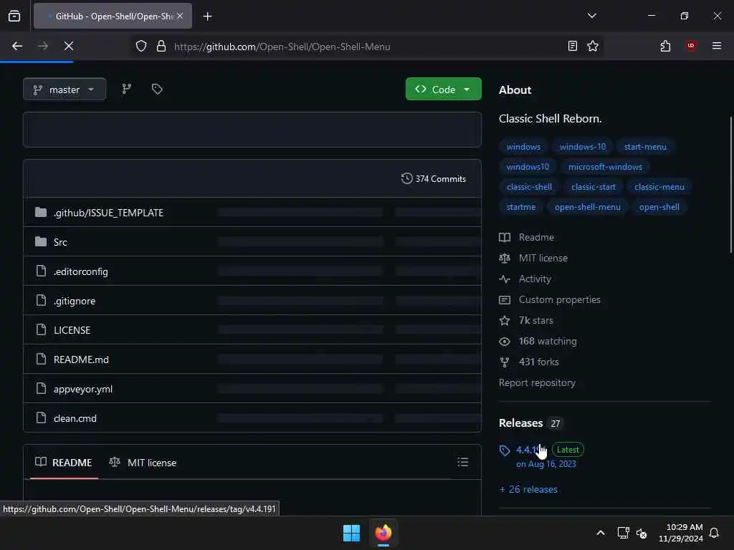
Task: Open the README outline list icon
Action: 462,462
